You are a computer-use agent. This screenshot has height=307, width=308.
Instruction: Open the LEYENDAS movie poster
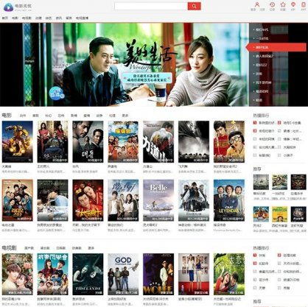coord(229,200)
